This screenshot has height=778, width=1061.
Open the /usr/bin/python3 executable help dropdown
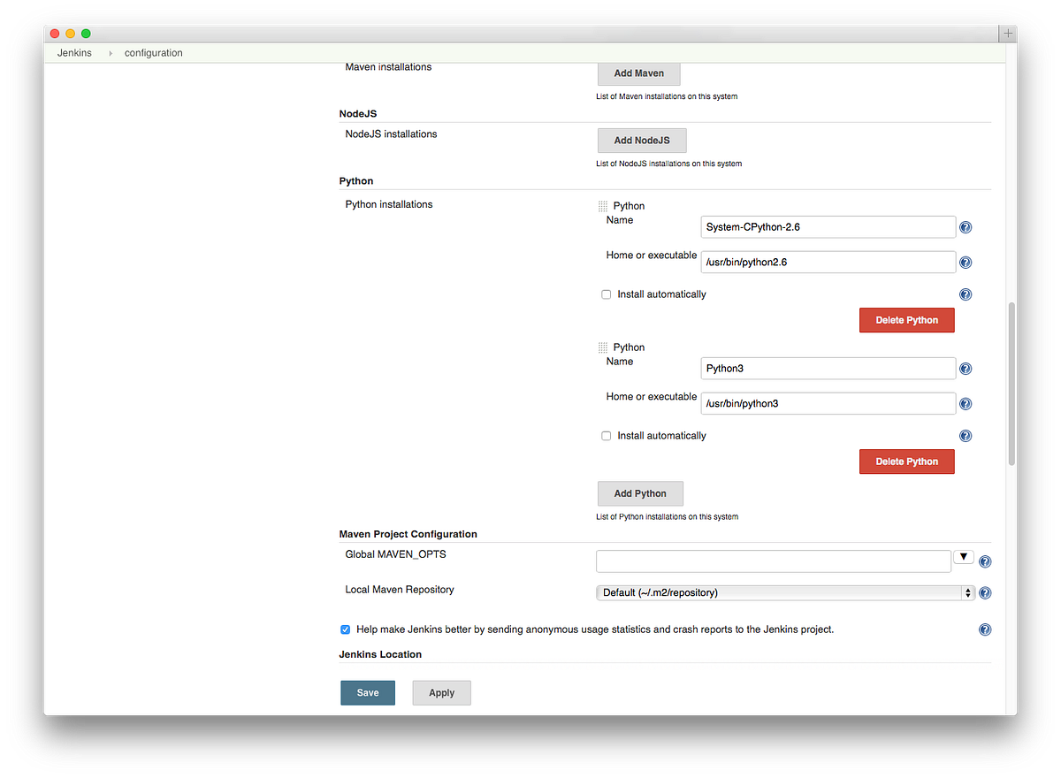[965, 403]
